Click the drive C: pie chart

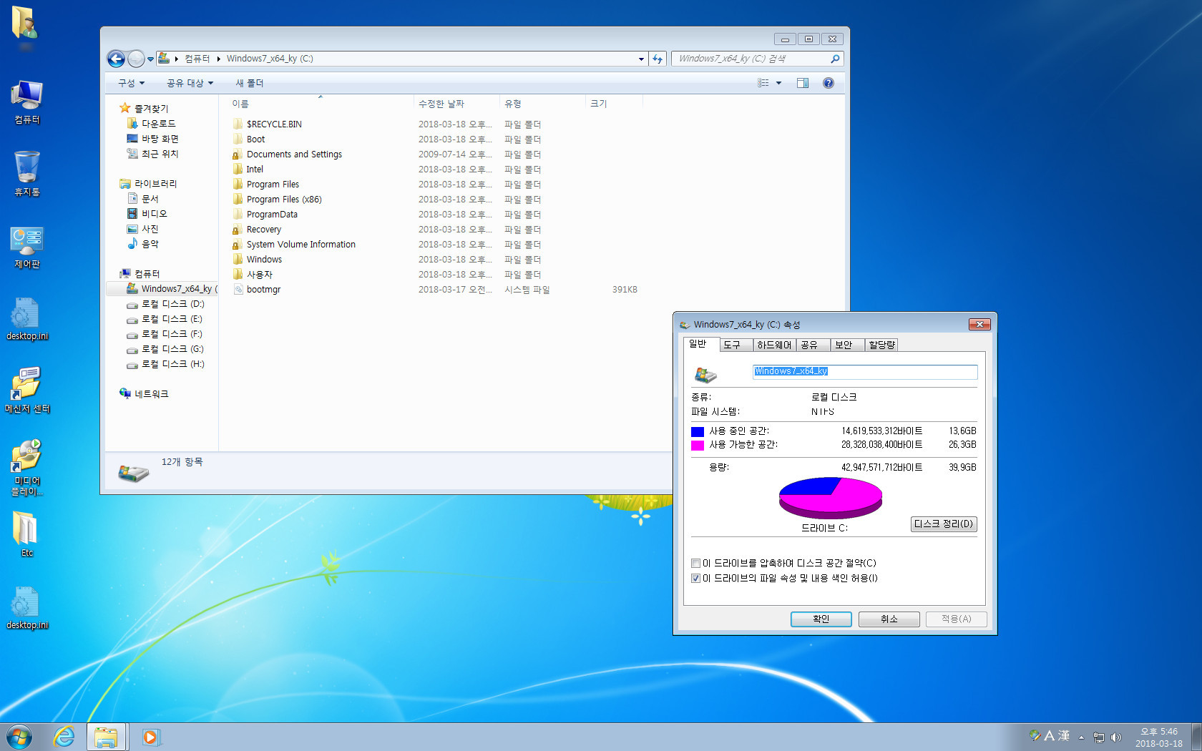830,498
